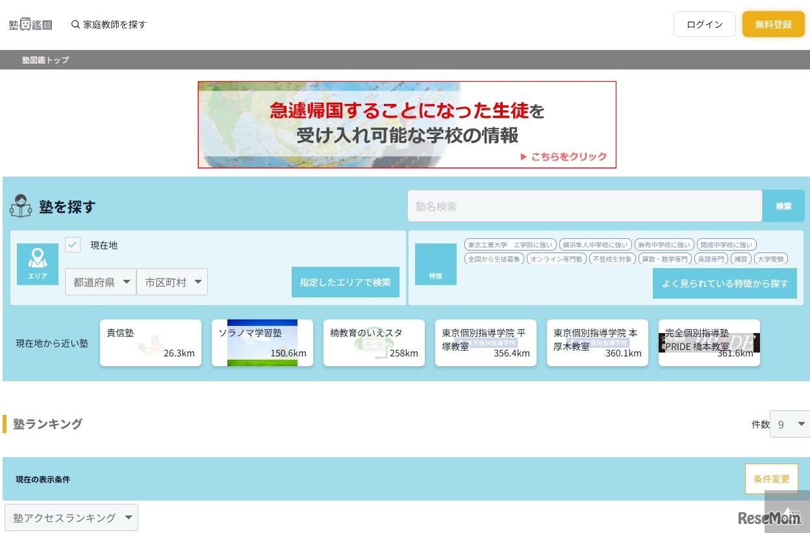Click 指定したエリアで検索 button
This screenshot has height=533, width=810.
click(x=345, y=282)
